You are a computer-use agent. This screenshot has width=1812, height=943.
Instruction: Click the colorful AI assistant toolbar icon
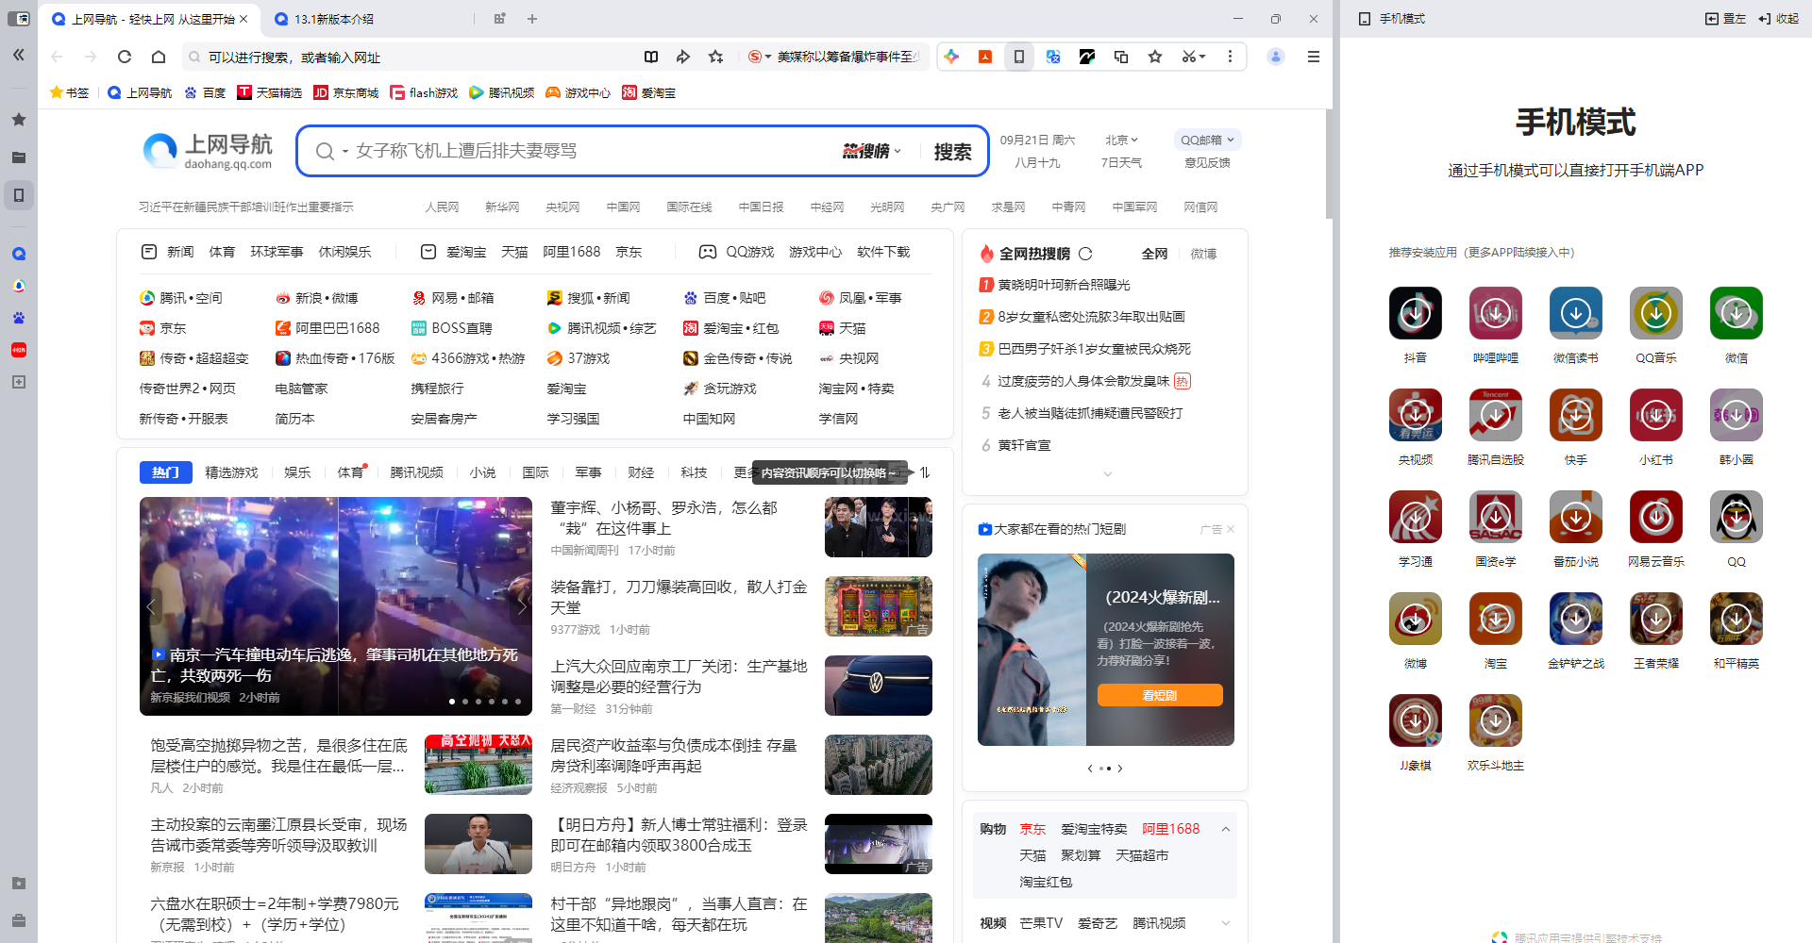coord(951,57)
